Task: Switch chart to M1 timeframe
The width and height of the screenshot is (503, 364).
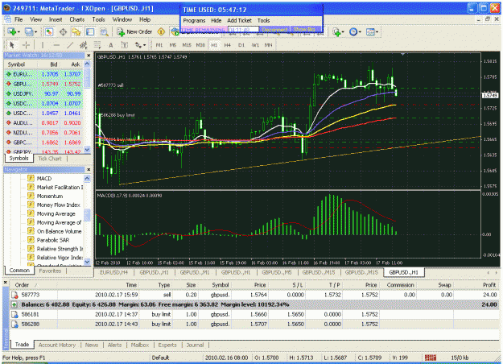Action: (x=159, y=45)
